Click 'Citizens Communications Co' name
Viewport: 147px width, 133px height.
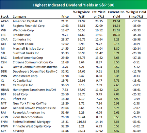click(33, 62)
